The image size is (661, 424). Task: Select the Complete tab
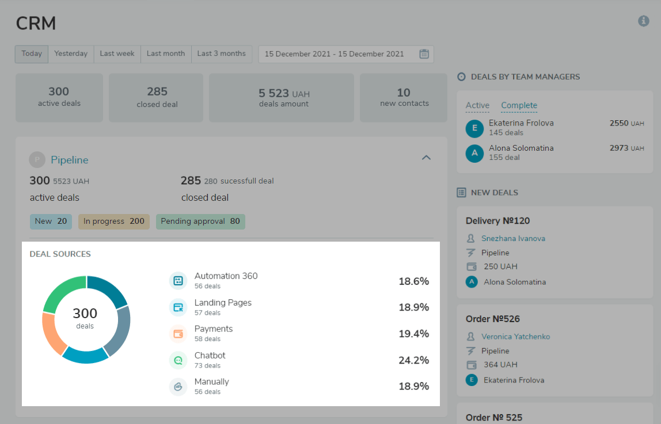tap(519, 105)
